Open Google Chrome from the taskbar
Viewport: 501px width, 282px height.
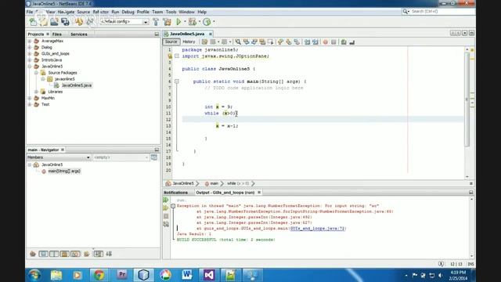[99, 275]
